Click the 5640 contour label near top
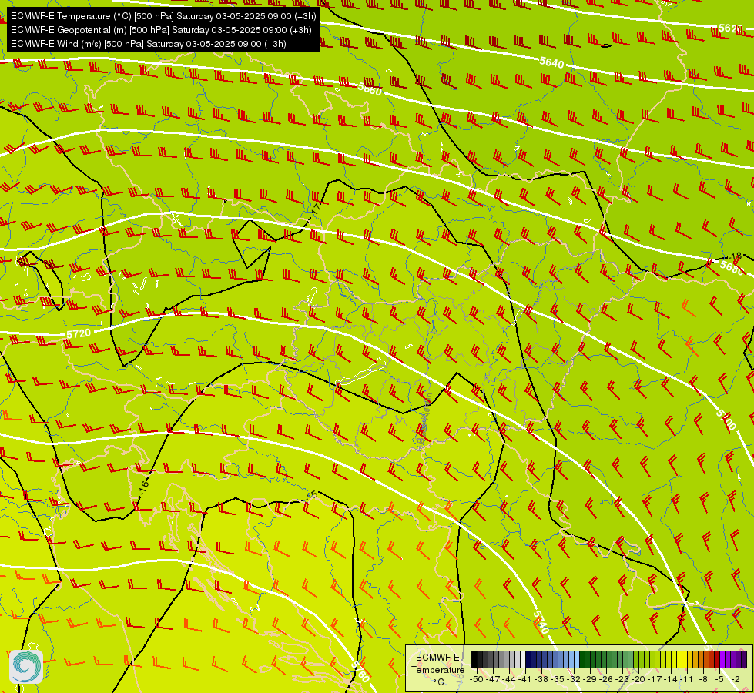Image resolution: width=754 pixels, height=693 pixels. (x=551, y=62)
